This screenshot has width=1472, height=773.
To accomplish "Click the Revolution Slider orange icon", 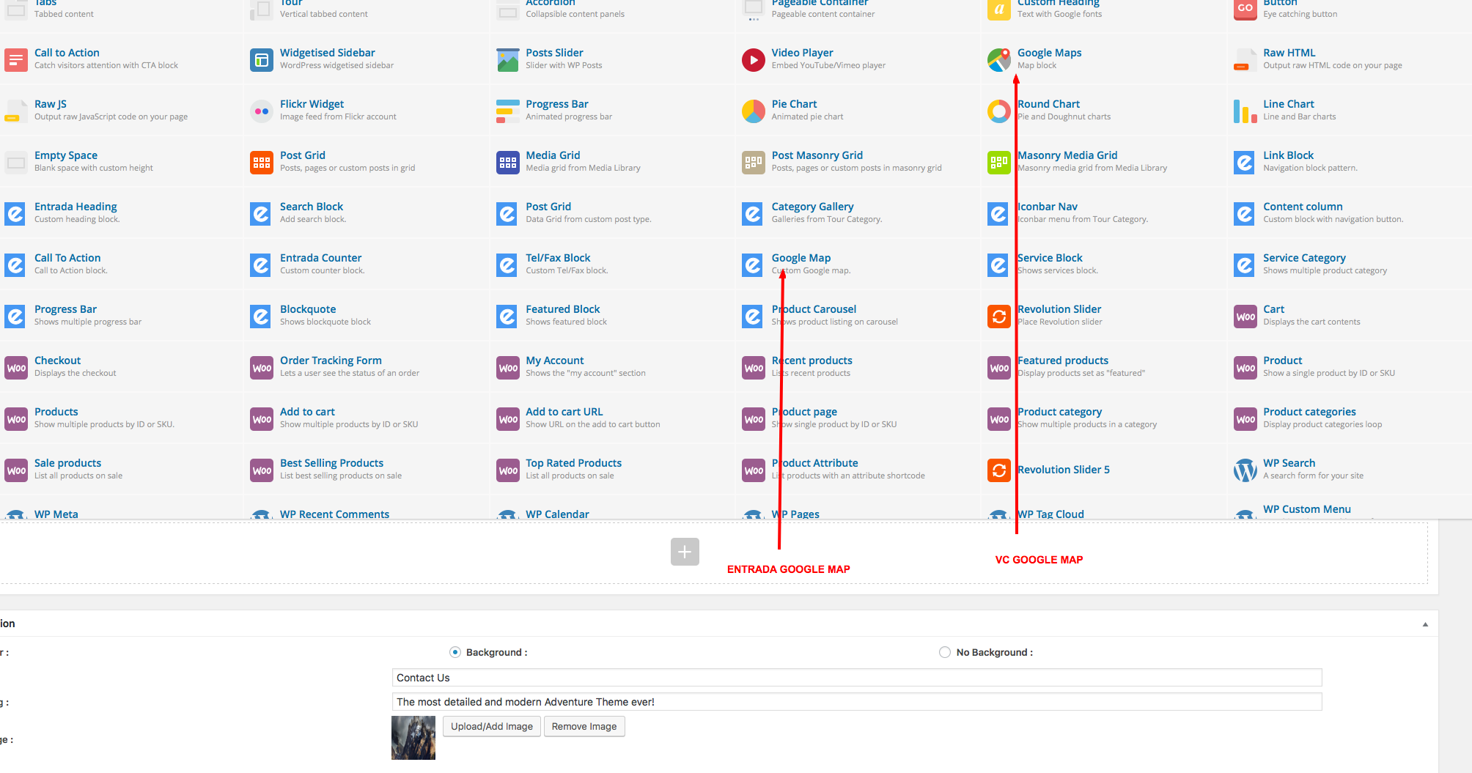I will (999, 316).
